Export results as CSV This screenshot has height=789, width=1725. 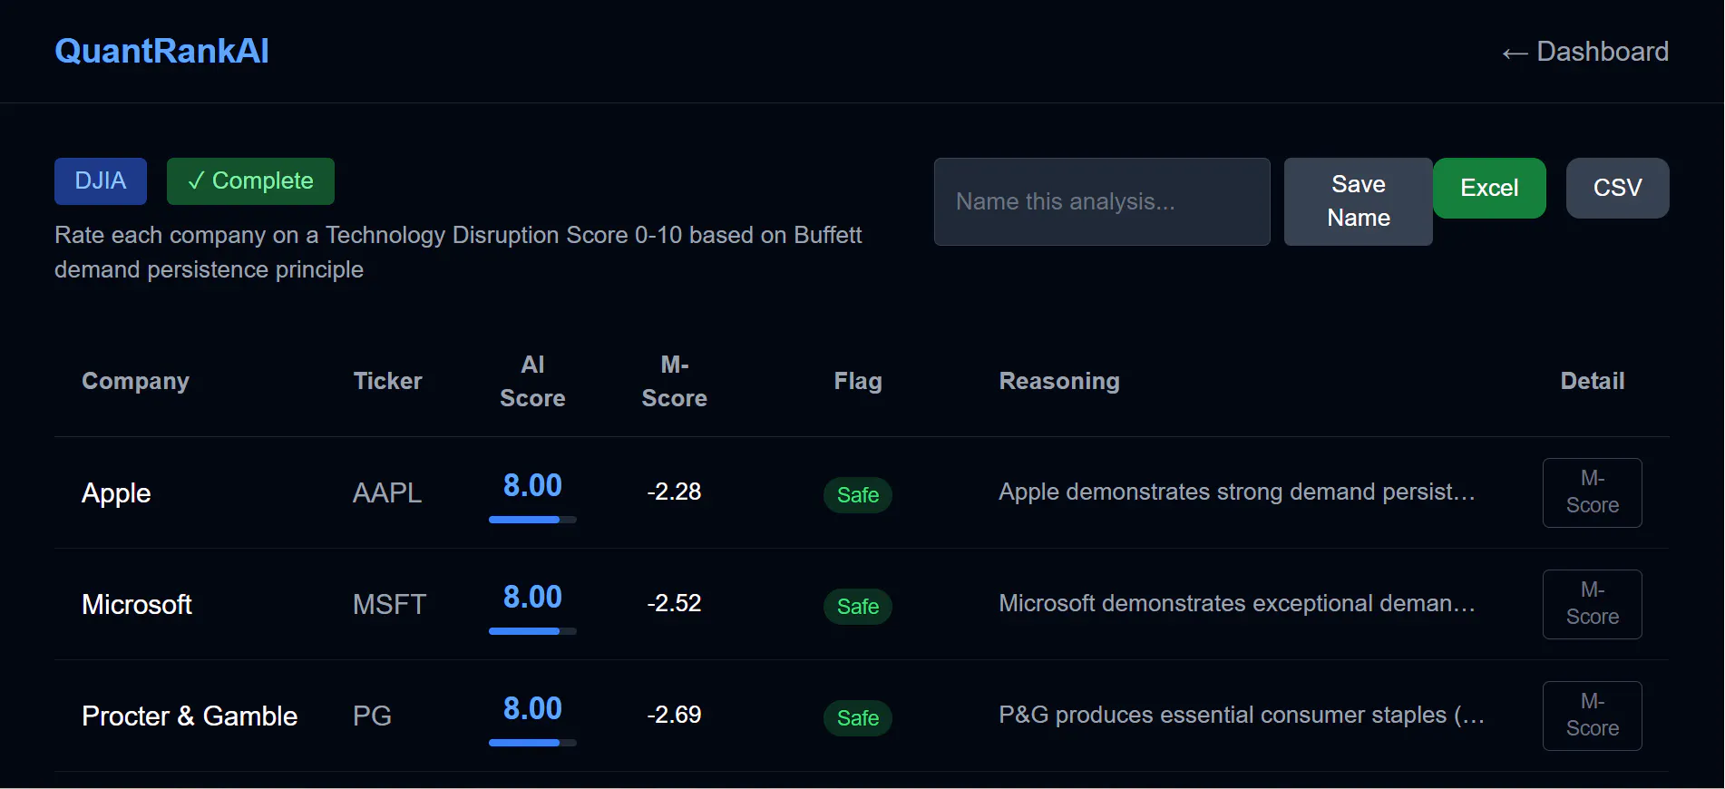(x=1618, y=188)
